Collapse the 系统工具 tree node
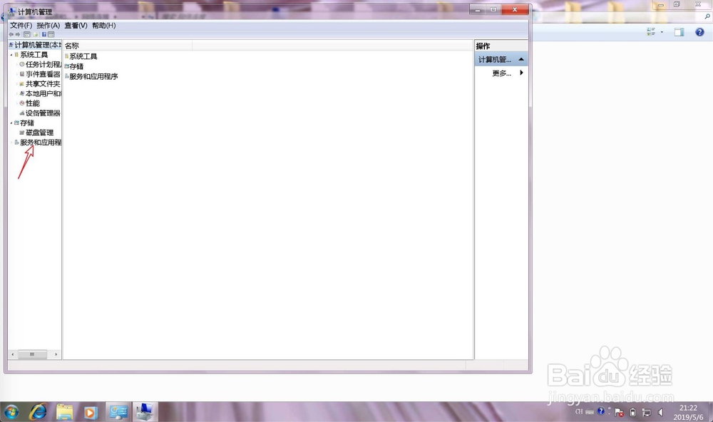This screenshot has width=713, height=422. (11, 55)
